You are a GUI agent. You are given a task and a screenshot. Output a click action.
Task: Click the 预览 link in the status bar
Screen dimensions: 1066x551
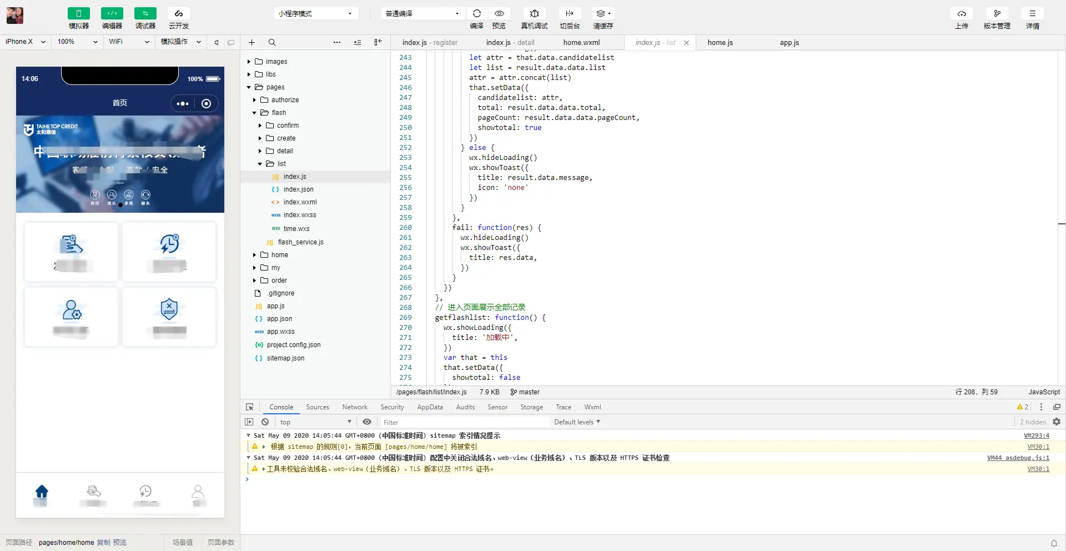(120, 543)
